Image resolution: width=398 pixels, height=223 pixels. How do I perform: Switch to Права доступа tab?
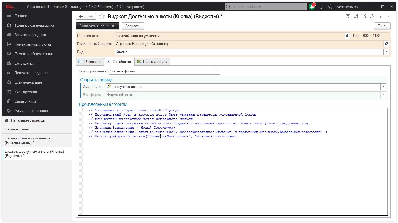click(152, 62)
